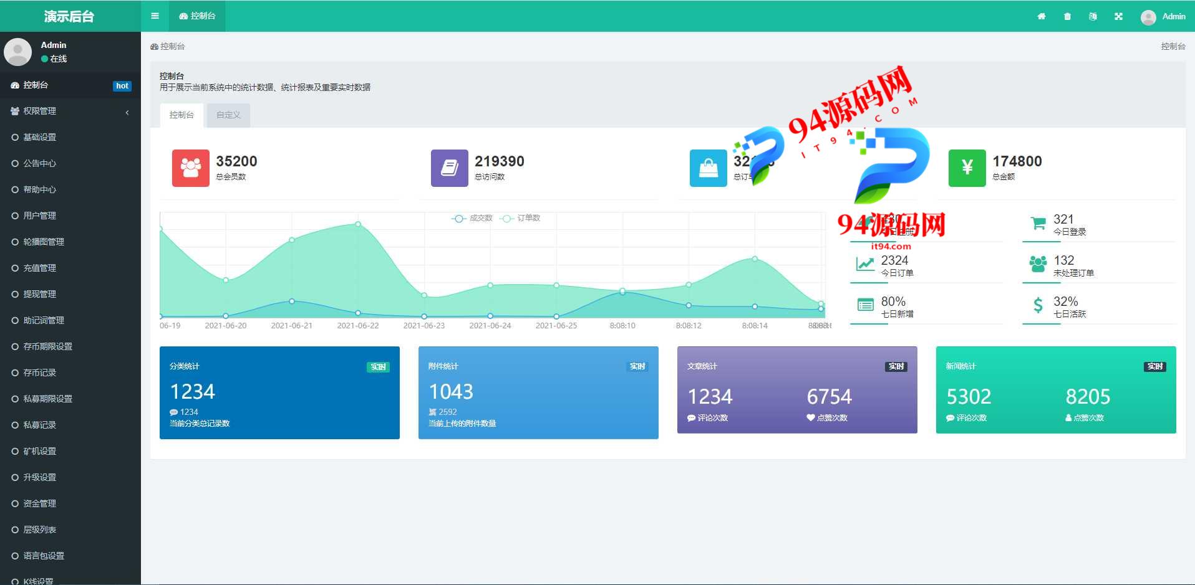1195x585 pixels.
Task: Click the blue shopping bag icon
Action: (x=709, y=168)
